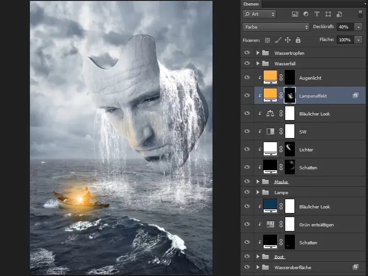Viewport: 368px width, 276px height.
Task: Hide the Boot group
Action: pyautogui.click(x=247, y=256)
